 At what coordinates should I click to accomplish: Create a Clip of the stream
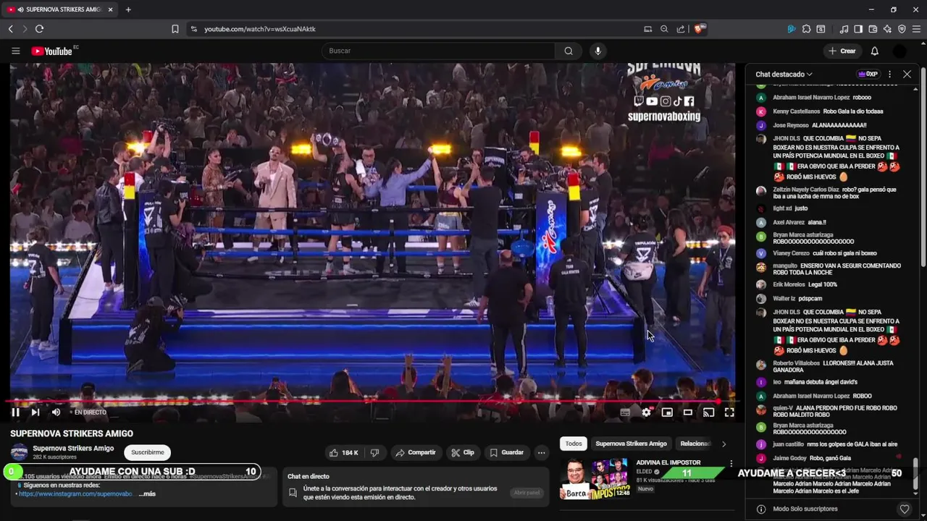(462, 452)
